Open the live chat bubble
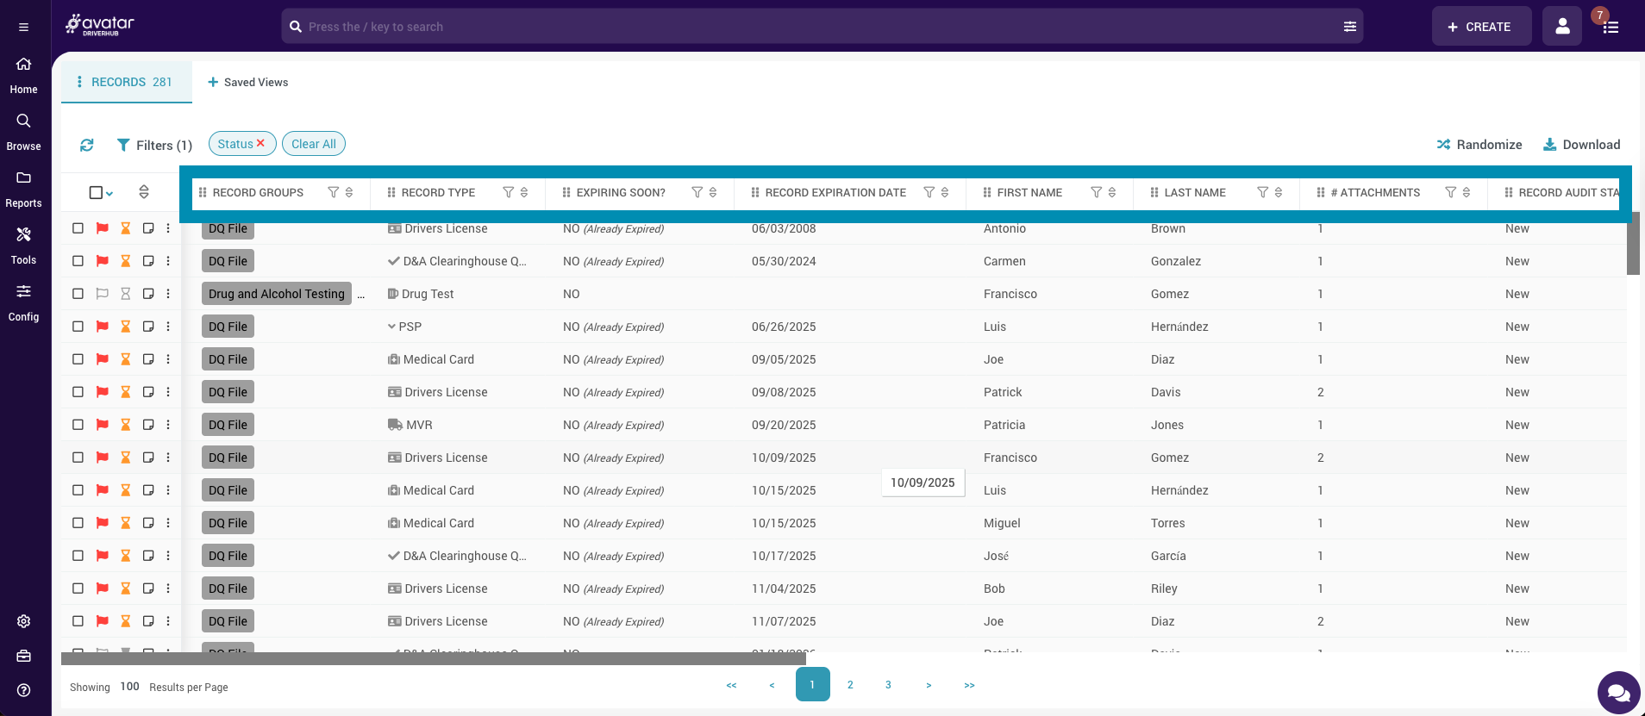This screenshot has width=1645, height=716. tap(1618, 693)
